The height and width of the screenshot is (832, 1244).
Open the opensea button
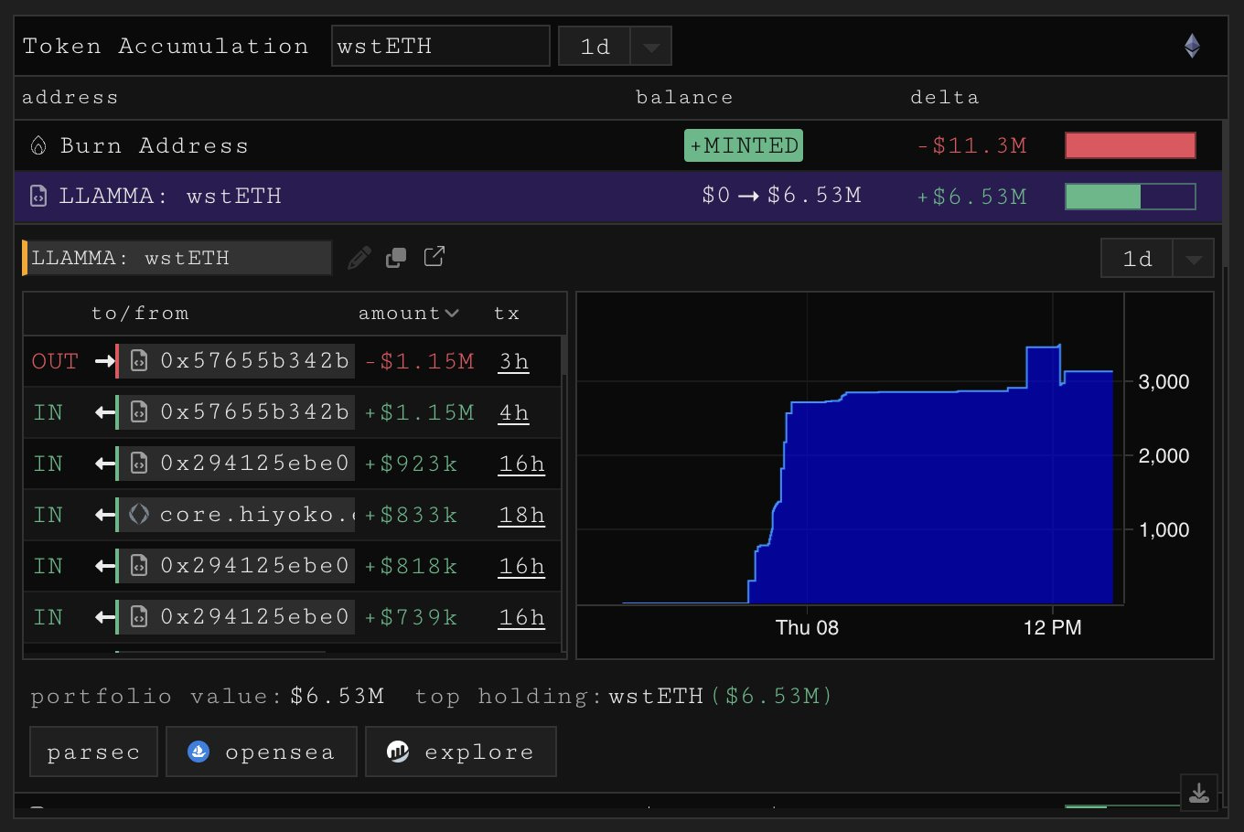[x=262, y=752]
